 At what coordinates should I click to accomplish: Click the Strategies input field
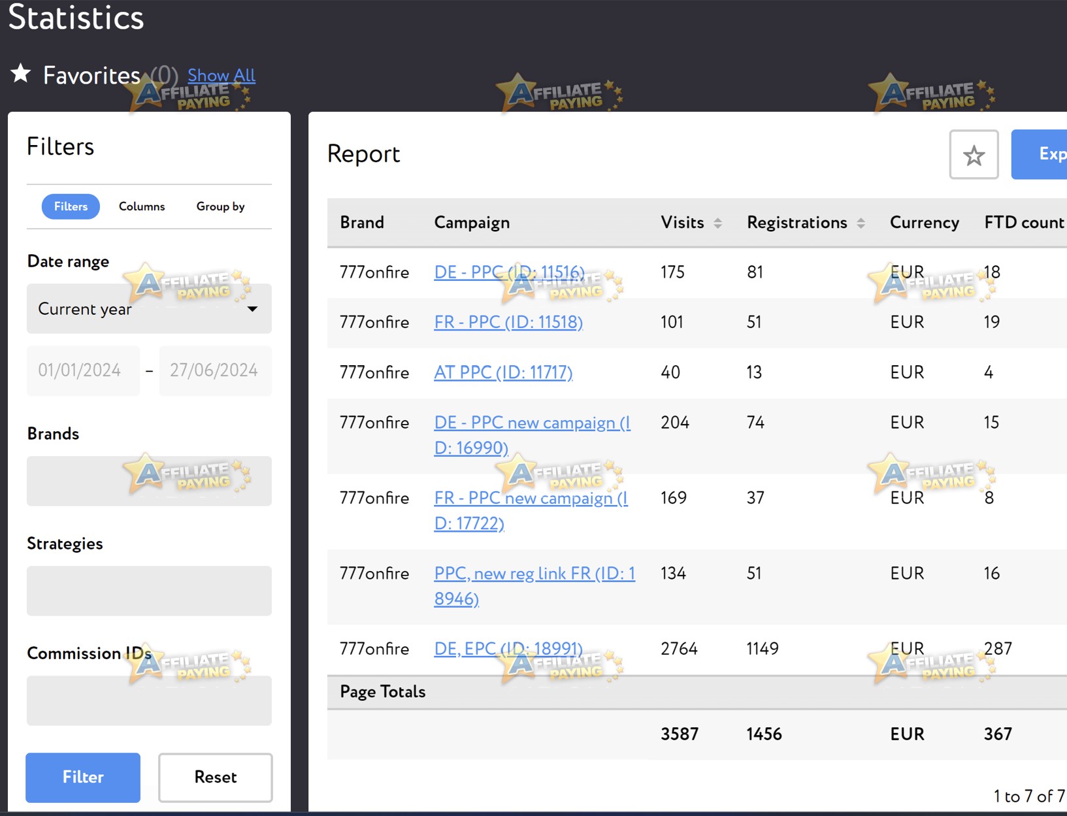coord(149,591)
